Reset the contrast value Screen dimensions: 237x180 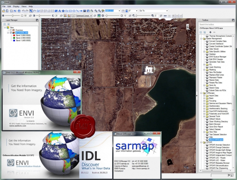tap(61, 15)
